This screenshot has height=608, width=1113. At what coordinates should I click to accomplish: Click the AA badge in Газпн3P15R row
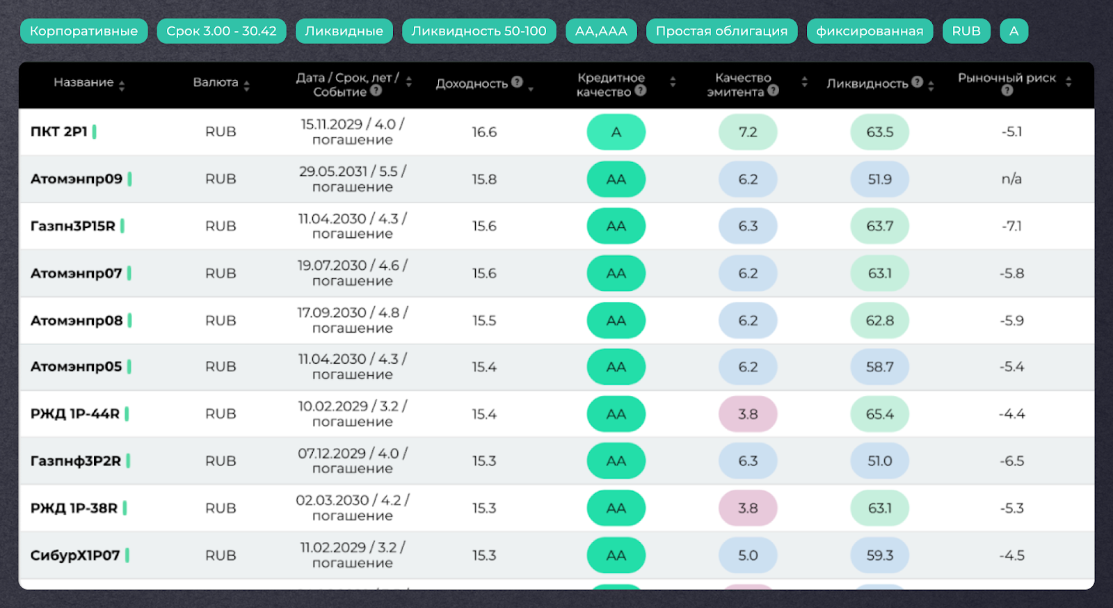[616, 226]
